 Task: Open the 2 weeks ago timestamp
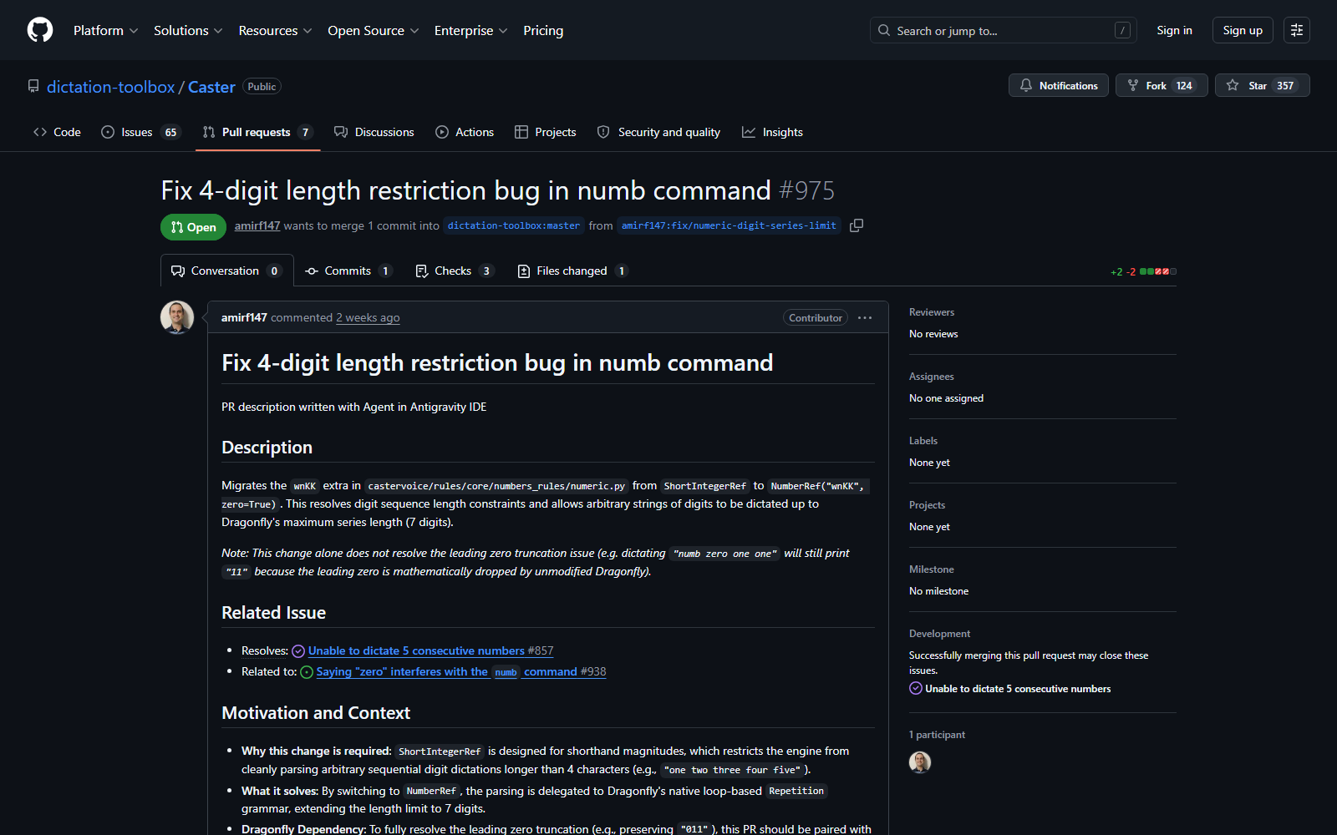tap(368, 317)
